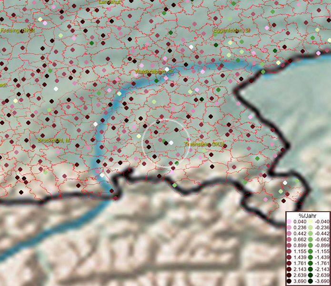Click the -3.690 dark green legend swatch
Image resolution: width=331 pixels, height=286 pixels.
(x=310, y=282)
